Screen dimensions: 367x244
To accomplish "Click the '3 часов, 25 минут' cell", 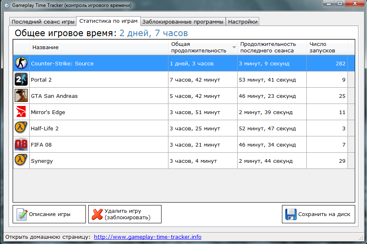I will (203, 128).
